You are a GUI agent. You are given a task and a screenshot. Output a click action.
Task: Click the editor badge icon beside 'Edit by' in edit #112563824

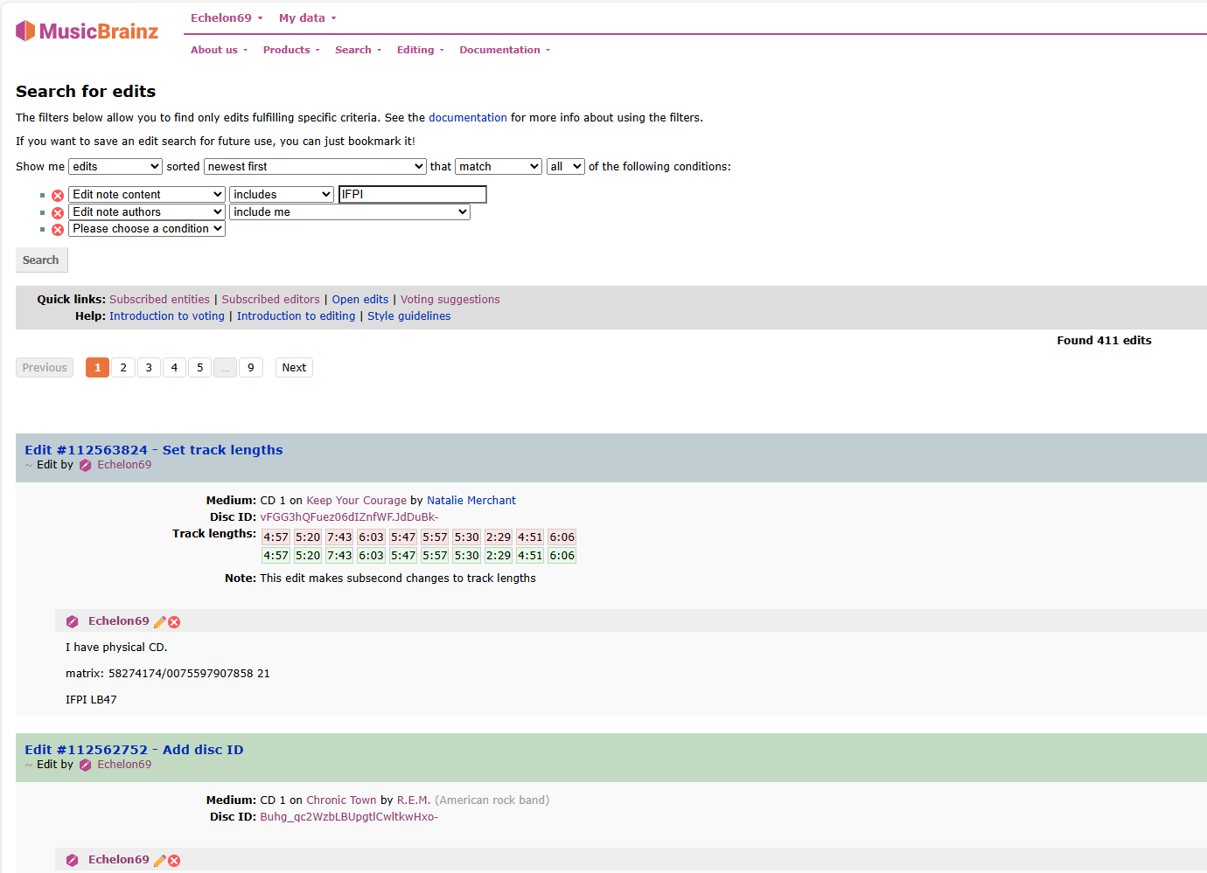(x=86, y=466)
